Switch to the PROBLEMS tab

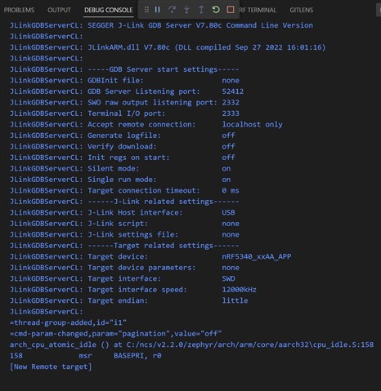click(x=19, y=10)
